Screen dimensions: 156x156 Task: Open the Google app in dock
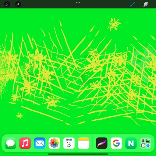(x=116, y=143)
